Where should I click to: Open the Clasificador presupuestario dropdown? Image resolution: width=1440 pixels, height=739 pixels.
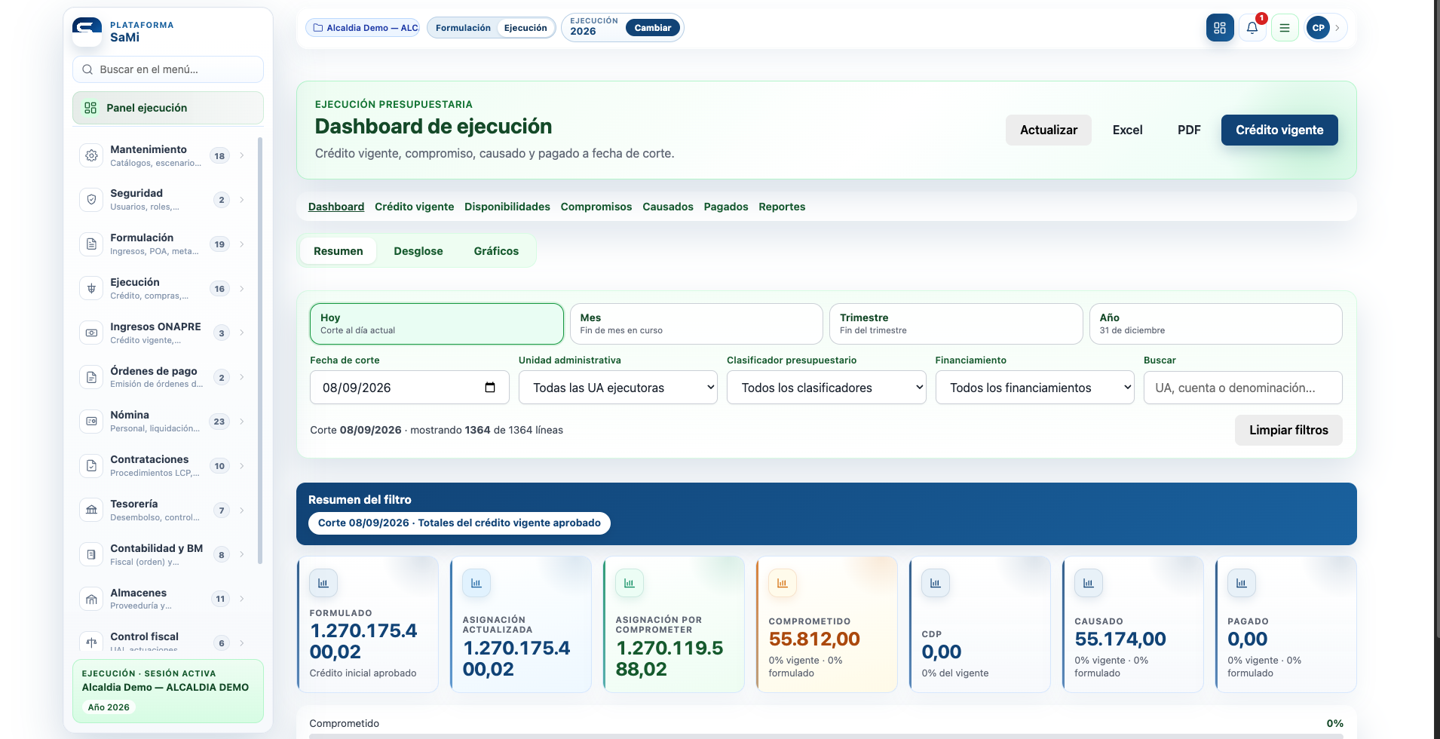pyautogui.click(x=826, y=388)
